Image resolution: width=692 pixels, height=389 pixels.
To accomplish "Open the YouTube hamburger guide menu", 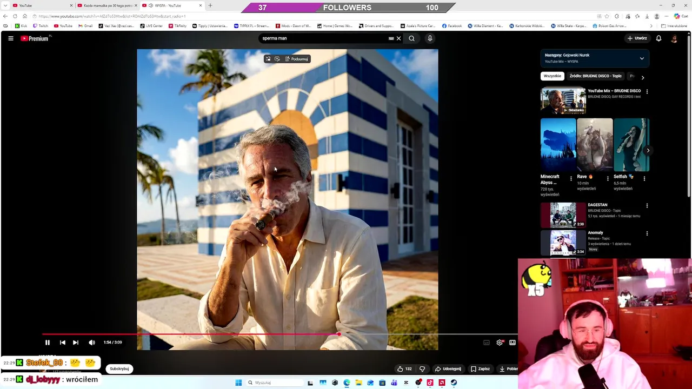I will tap(11, 38).
